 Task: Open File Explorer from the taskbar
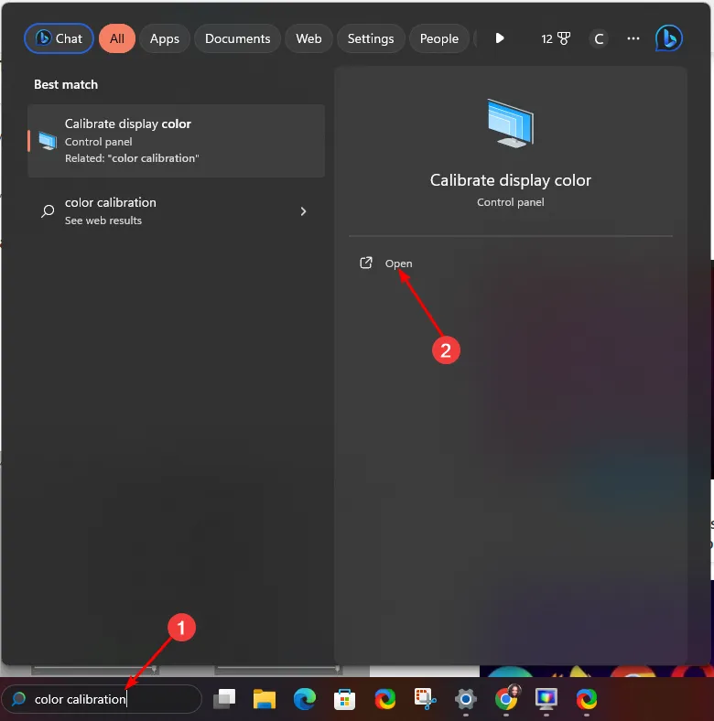click(x=265, y=699)
